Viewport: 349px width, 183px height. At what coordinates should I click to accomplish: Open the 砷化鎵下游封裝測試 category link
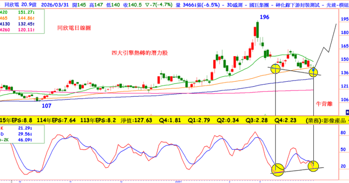[297, 5]
